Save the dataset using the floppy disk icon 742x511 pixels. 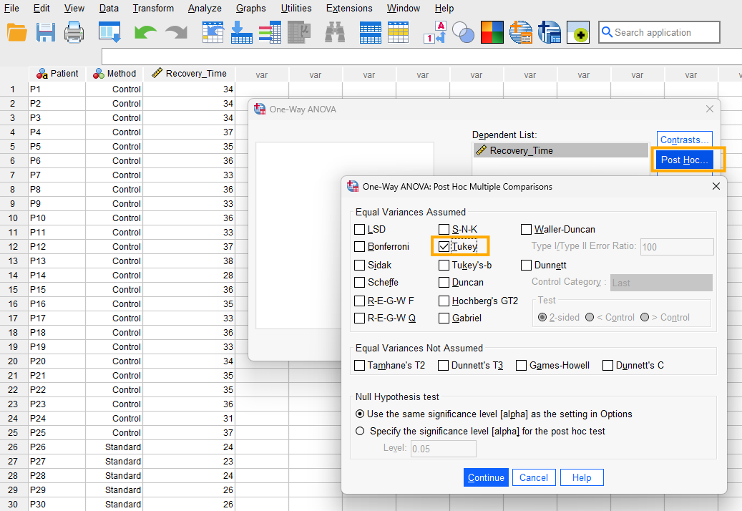[44, 32]
